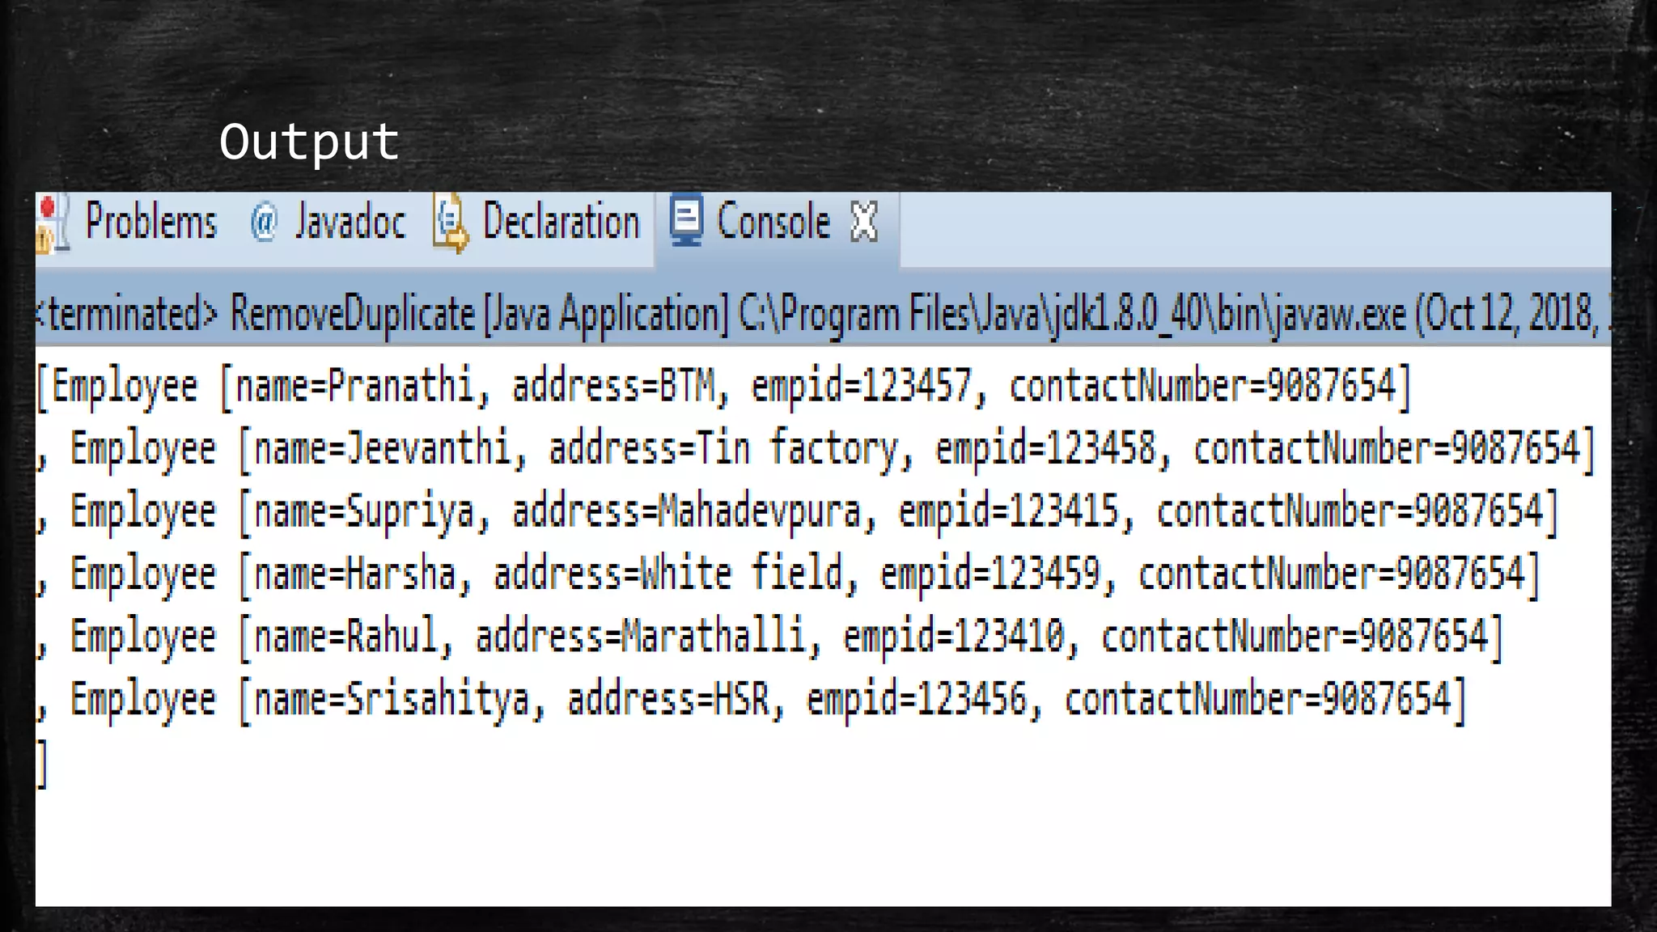Open the Javadoc tab
Viewport: 1657px width, 932px height.
click(x=350, y=222)
